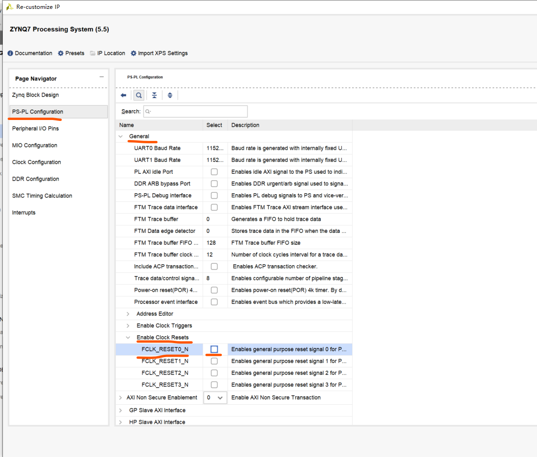Expand the GP Slave AXI Interface node

click(121, 410)
